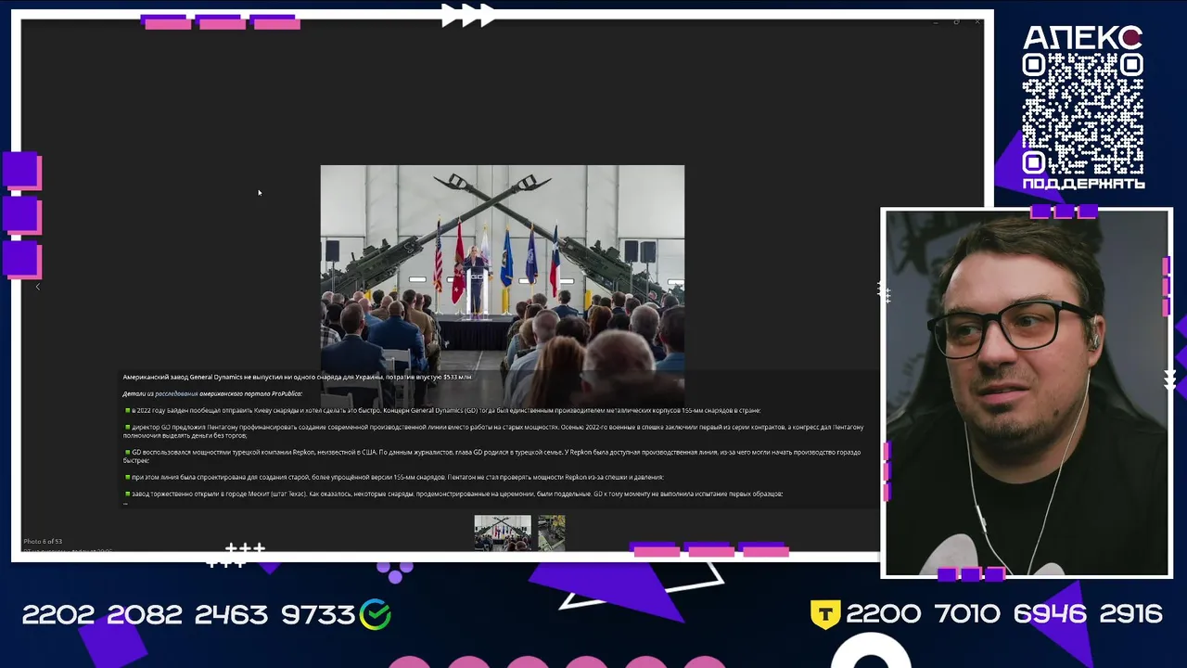Image resolution: width=1187 pixels, height=668 pixels.
Task: Click the QR code in the stream overlay
Action: click(x=1083, y=113)
